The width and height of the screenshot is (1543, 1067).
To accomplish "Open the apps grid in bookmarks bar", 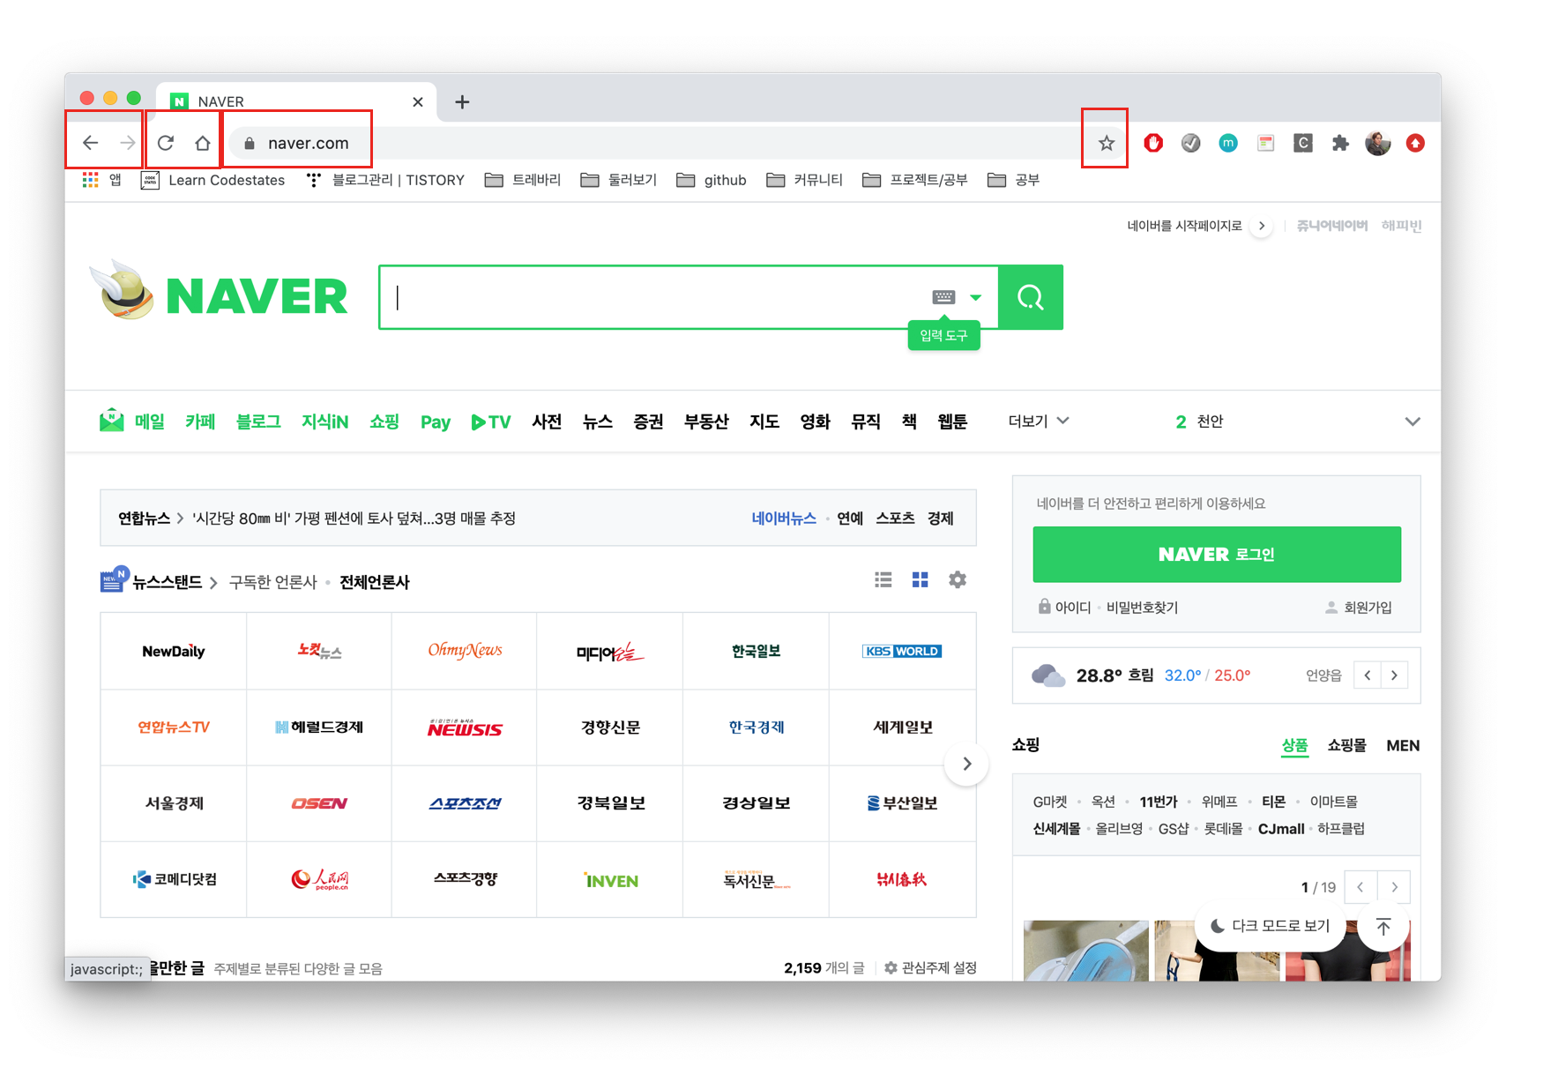I will click(90, 180).
